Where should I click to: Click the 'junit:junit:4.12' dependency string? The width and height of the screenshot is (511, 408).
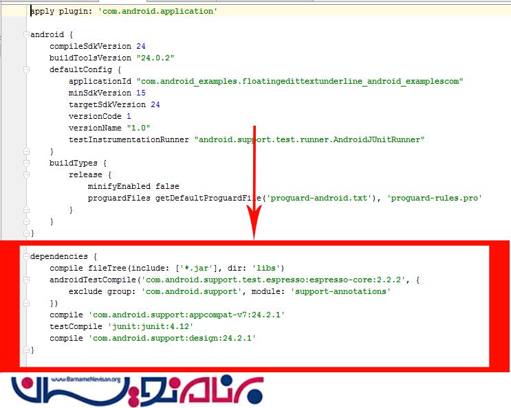pos(151,326)
